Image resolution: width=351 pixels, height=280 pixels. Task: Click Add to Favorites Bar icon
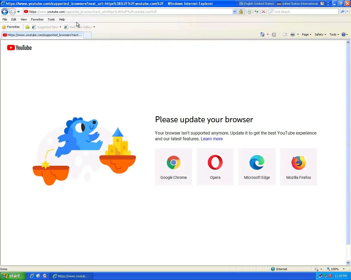(x=27, y=27)
